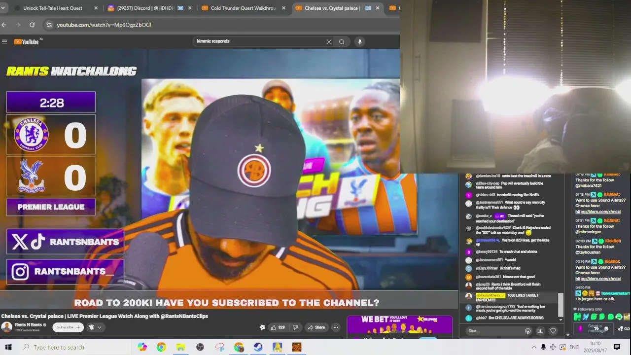This screenshot has height=355, width=631.
Task: Open the emote icon in Kick message box
Action: pos(606,329)
